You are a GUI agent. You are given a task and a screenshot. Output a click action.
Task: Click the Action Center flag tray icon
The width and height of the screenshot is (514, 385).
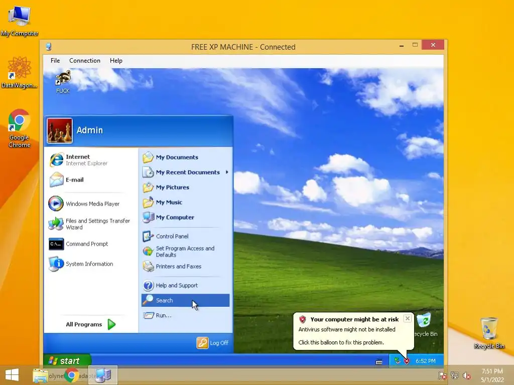pos(442,375)
